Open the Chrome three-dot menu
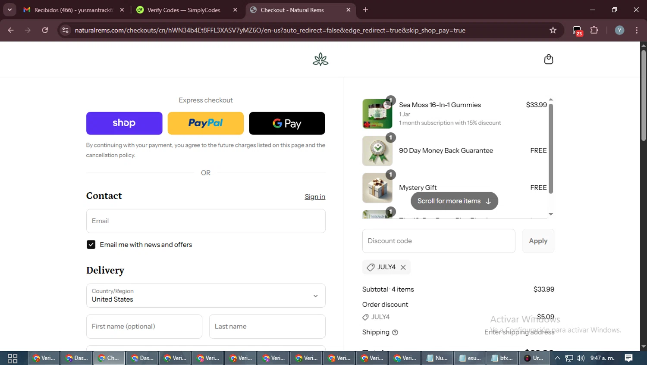Viewport: 647px width, 365px height. [637, 30]
